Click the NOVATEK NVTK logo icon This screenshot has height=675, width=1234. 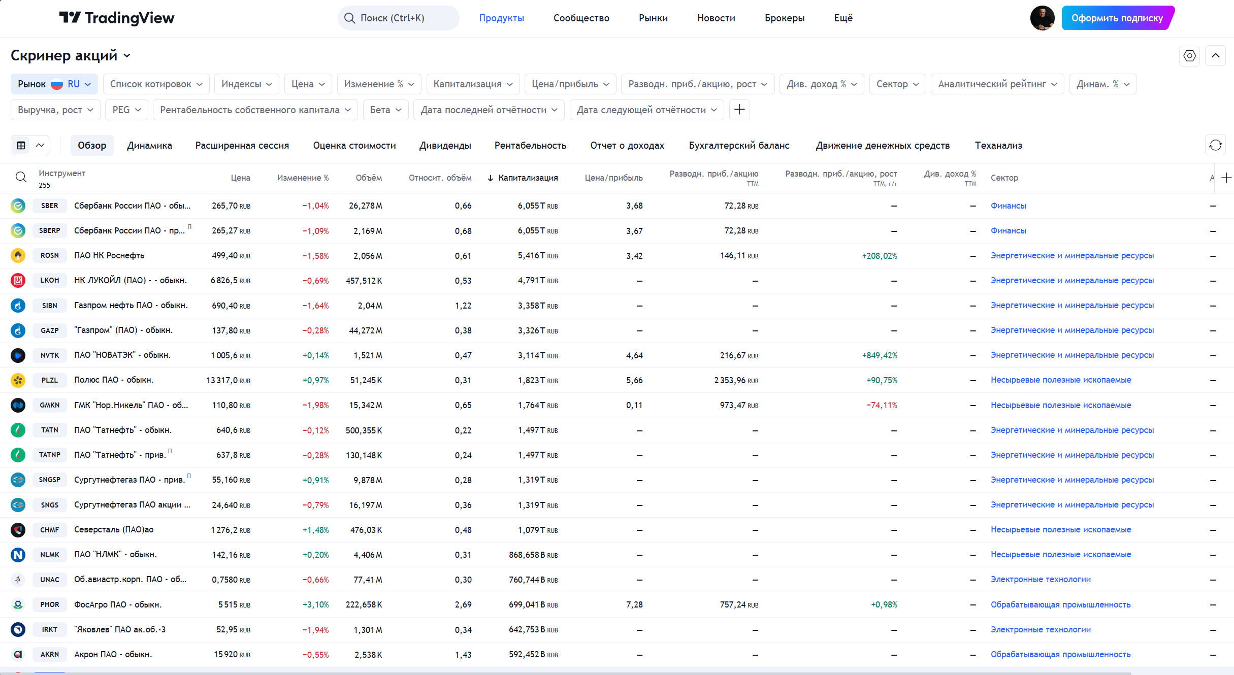pos(18,355)
